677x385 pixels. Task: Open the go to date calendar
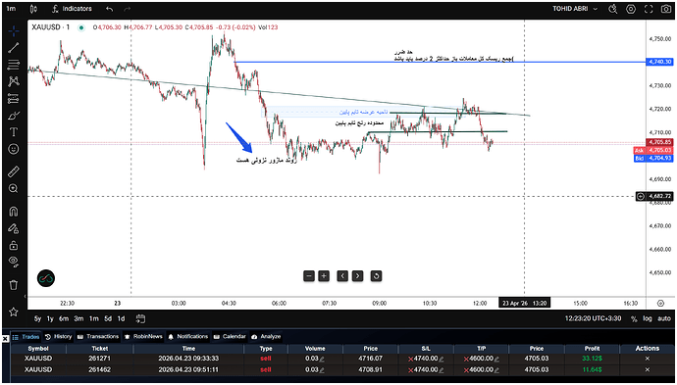tap(140, 318)
